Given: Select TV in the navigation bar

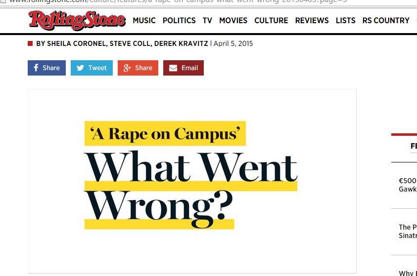Looking at the screenshot, I should [x=207, y=21].
